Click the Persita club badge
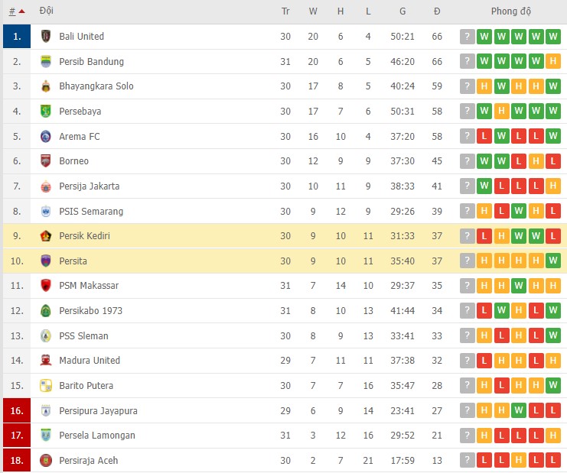Screen dimensions: 567x473 click(x=46, y=261)
